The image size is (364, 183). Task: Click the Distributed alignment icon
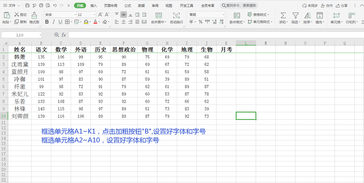click(x=144, y=22)
